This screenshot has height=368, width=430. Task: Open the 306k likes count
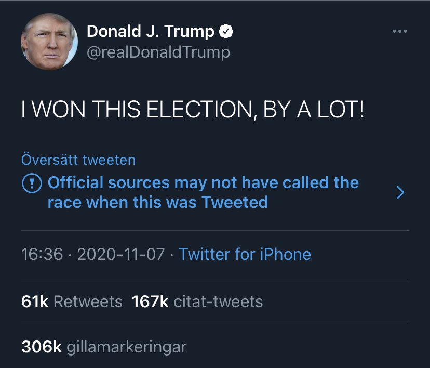[x=42, y=347]
